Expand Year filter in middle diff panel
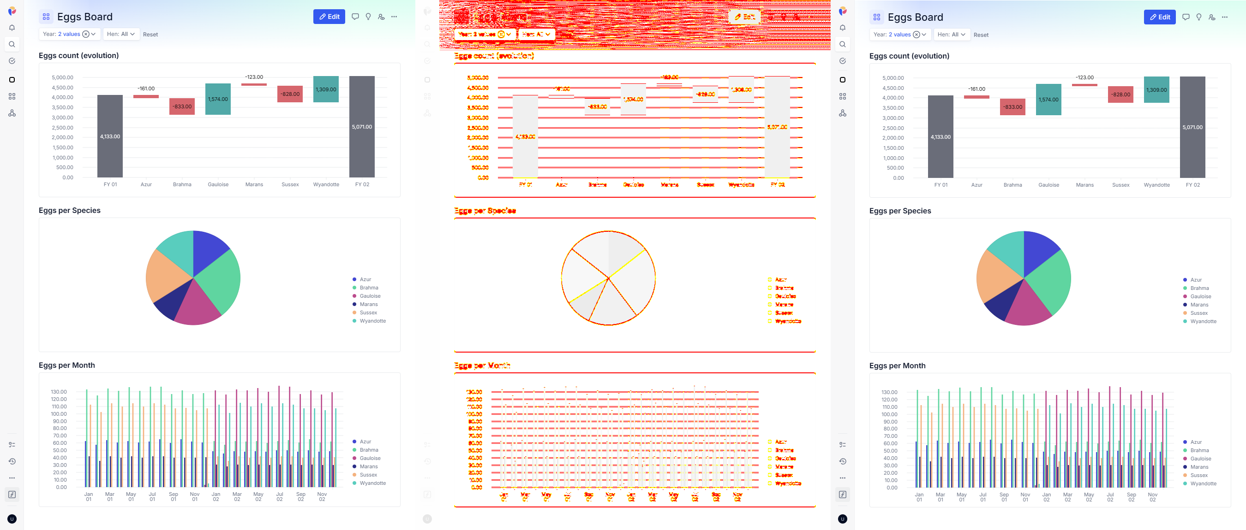This screenshot has width=1246, height=530. coord(485,34)
